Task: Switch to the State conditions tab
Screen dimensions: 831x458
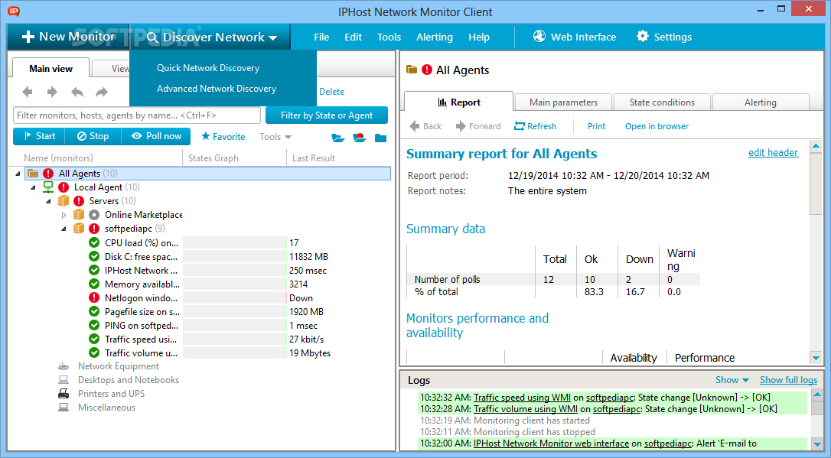Action: click(x=662, y=102)
